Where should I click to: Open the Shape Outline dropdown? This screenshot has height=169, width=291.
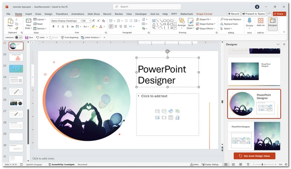pyautogui.click(x=206, y=24)
